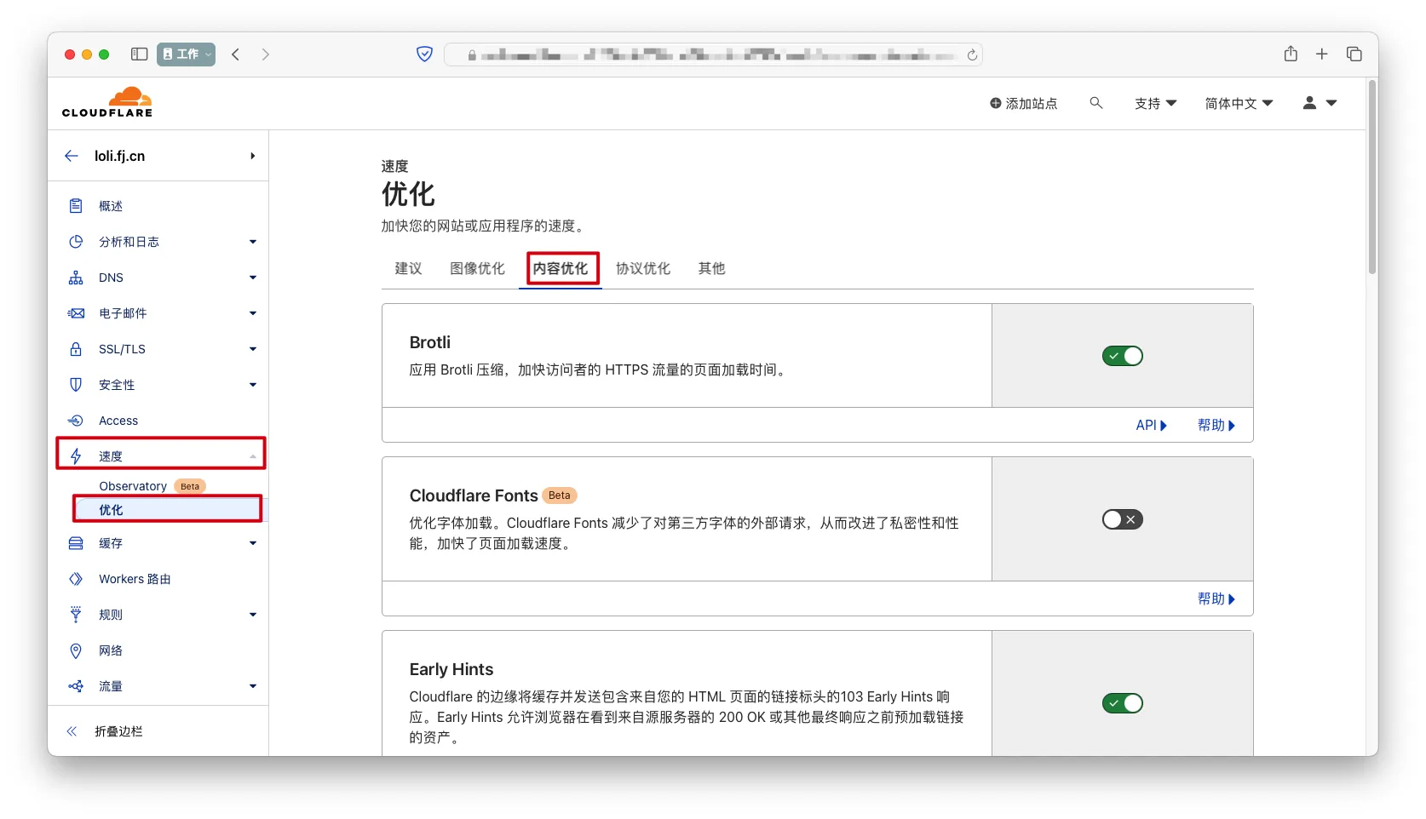Click the privacy shield icon
This screenshot has height=819, width=1426.
pyautogui.click(x=424, y=54)
